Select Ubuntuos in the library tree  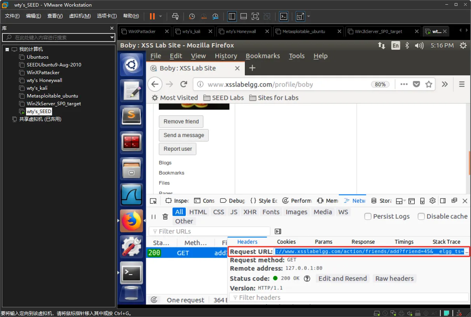[x=37, y=57]
